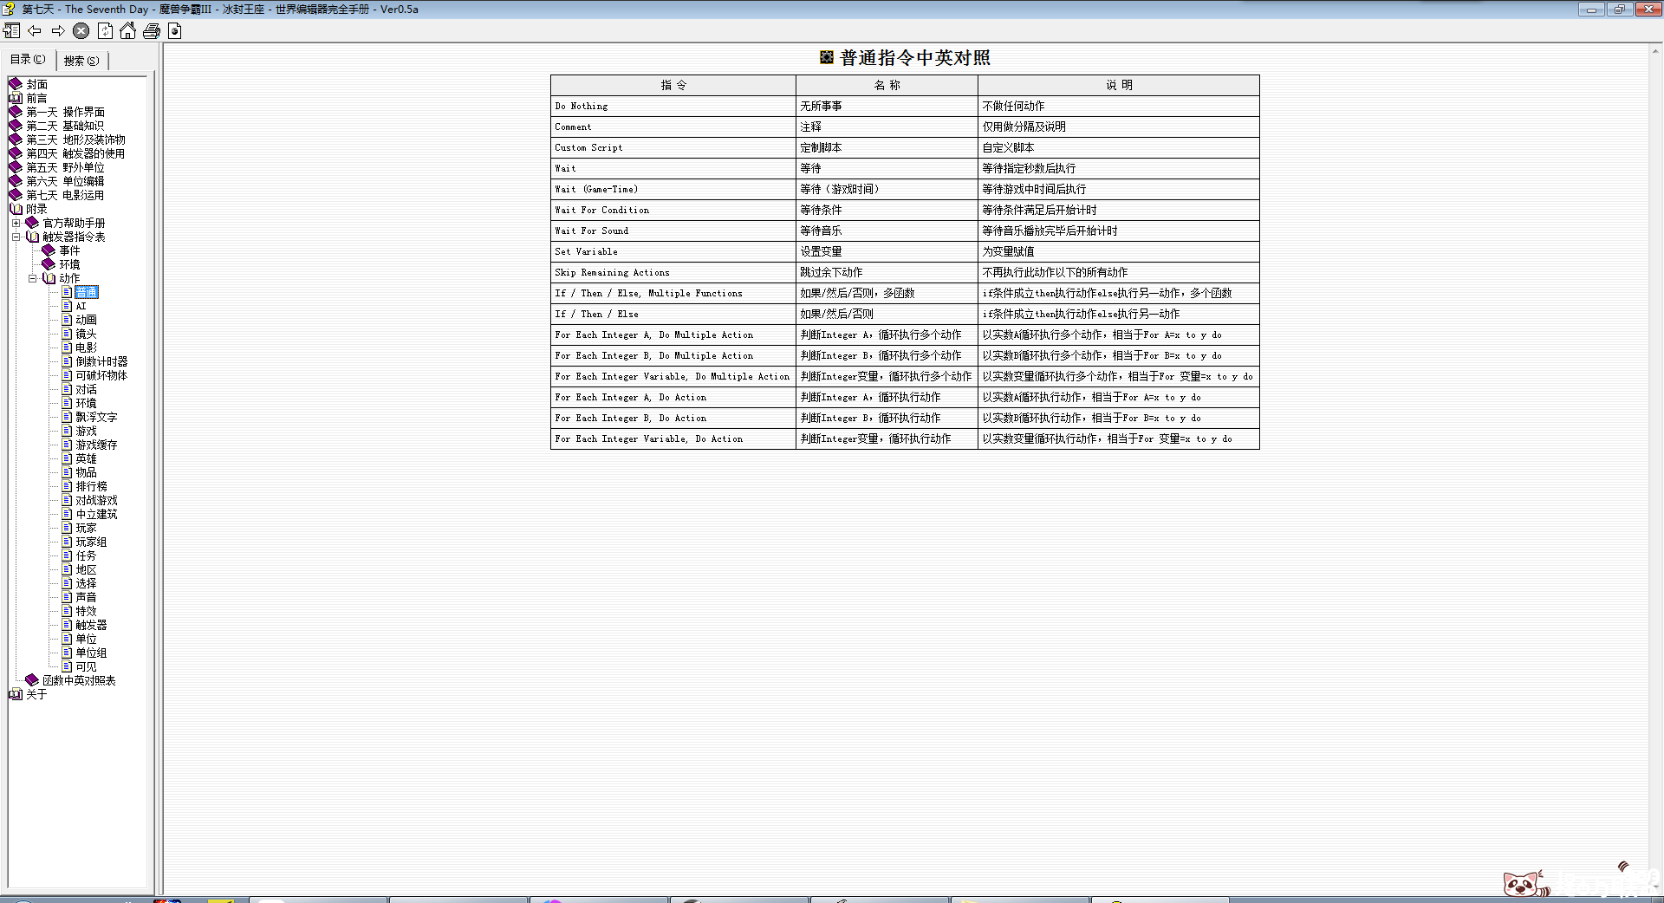The image size is (1664, 903).
Task: Click the Options icon at the toolbar's right end
Action: (175, 31)
